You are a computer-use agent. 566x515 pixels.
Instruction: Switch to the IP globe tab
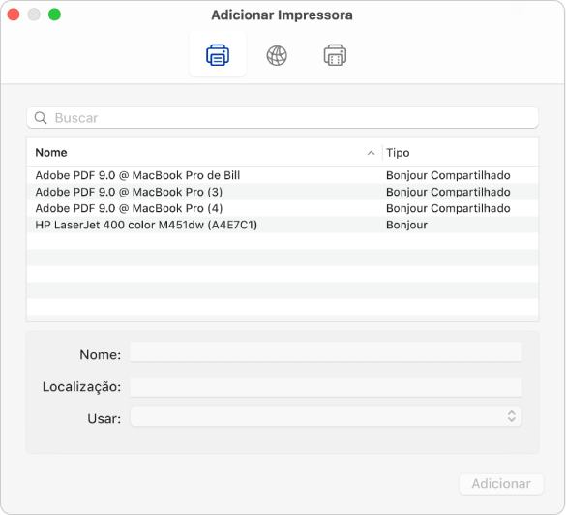pos(277,55)
